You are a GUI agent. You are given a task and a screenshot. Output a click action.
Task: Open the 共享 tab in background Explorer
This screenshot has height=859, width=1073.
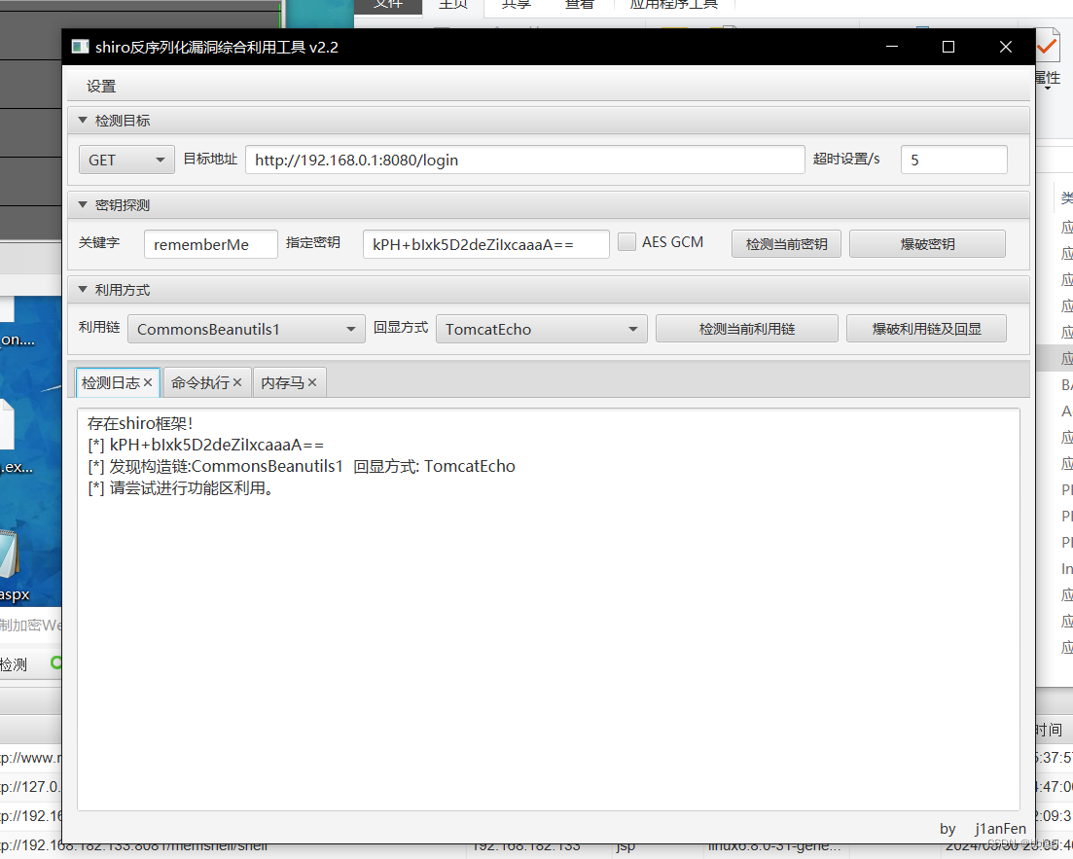[516, 4]
